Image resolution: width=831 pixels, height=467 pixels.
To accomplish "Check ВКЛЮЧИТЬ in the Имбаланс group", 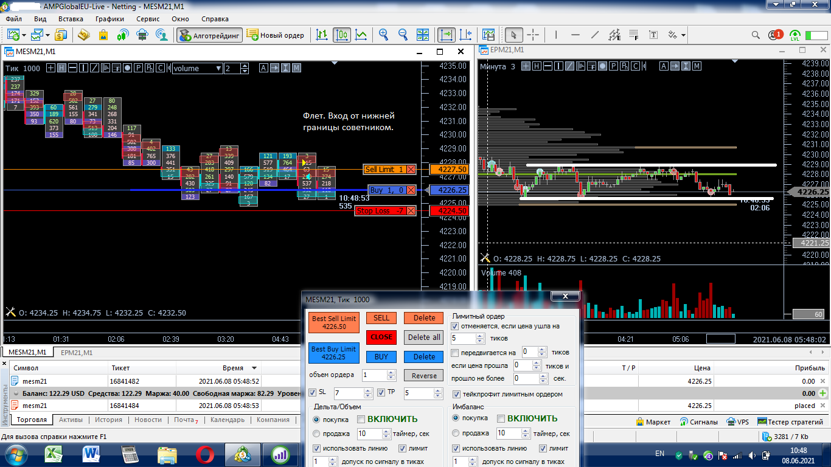I will pos(501,418).
